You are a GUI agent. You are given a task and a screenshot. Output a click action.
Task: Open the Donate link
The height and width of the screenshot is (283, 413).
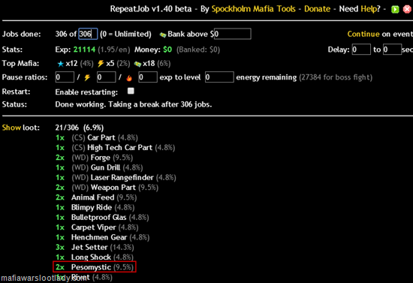click(317, 9)
